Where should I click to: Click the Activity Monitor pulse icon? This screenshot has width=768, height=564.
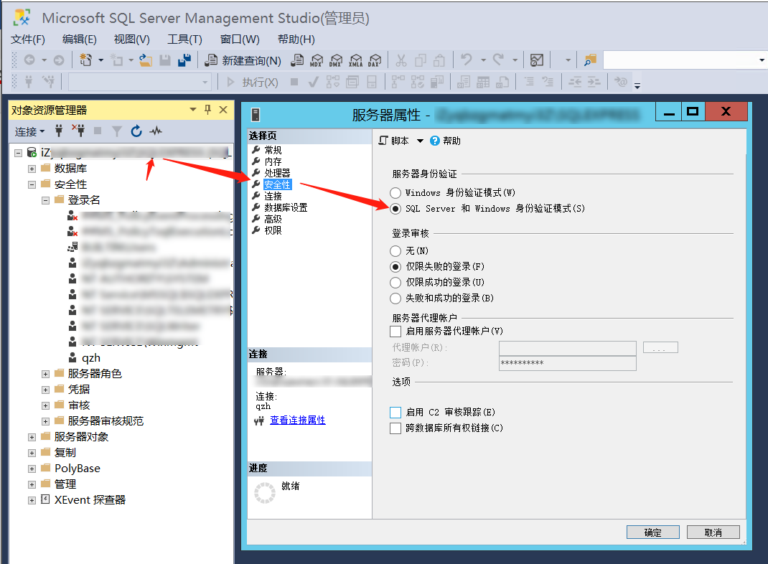[156, 131]
